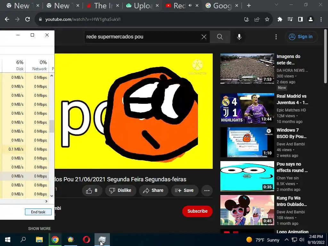Image resolution: width=328 pixels, height=246 pixels.
Task: Click the video player area
Action: [134, 111]
